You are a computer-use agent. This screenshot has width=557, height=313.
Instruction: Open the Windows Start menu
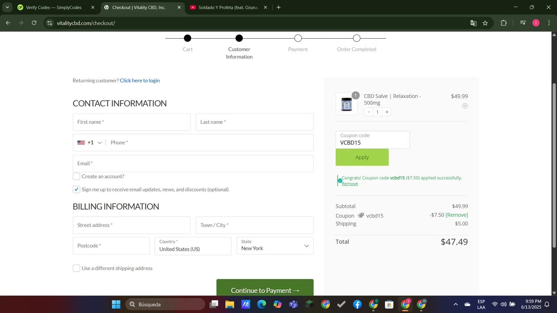point(116,304)
